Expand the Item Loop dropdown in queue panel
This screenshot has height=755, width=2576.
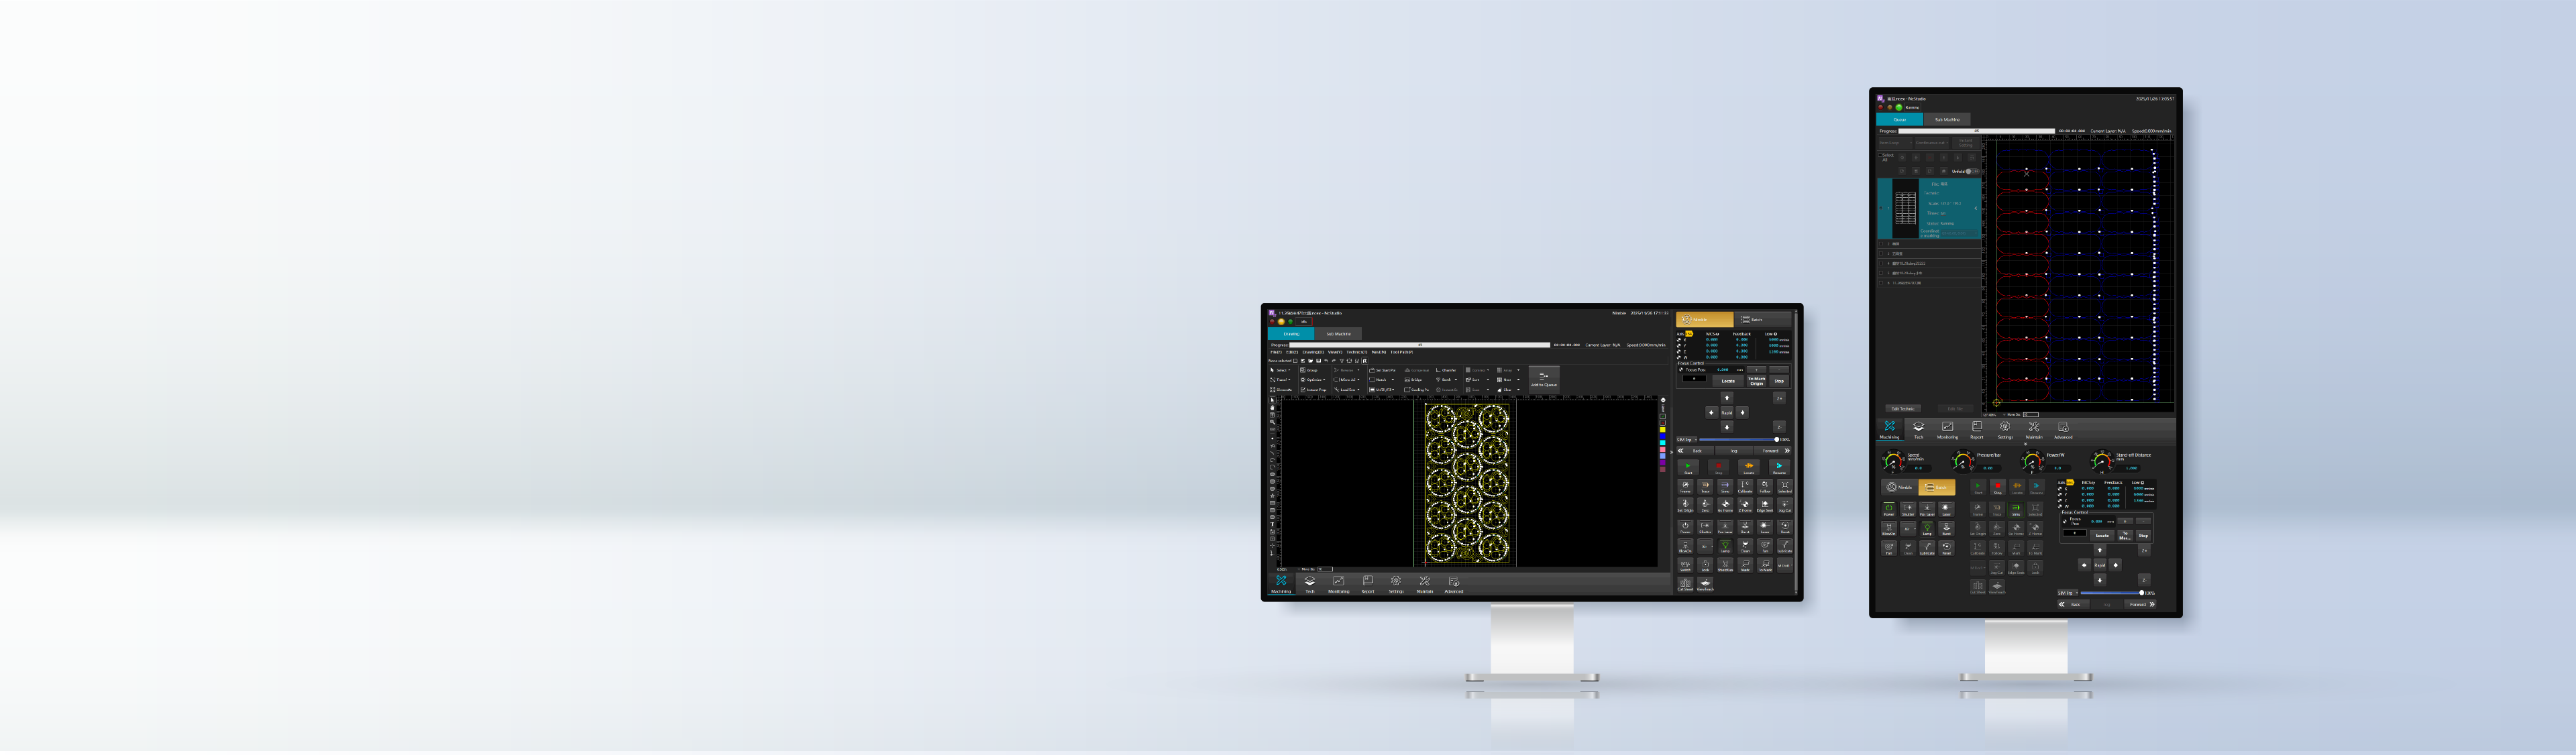(1895, 143)
